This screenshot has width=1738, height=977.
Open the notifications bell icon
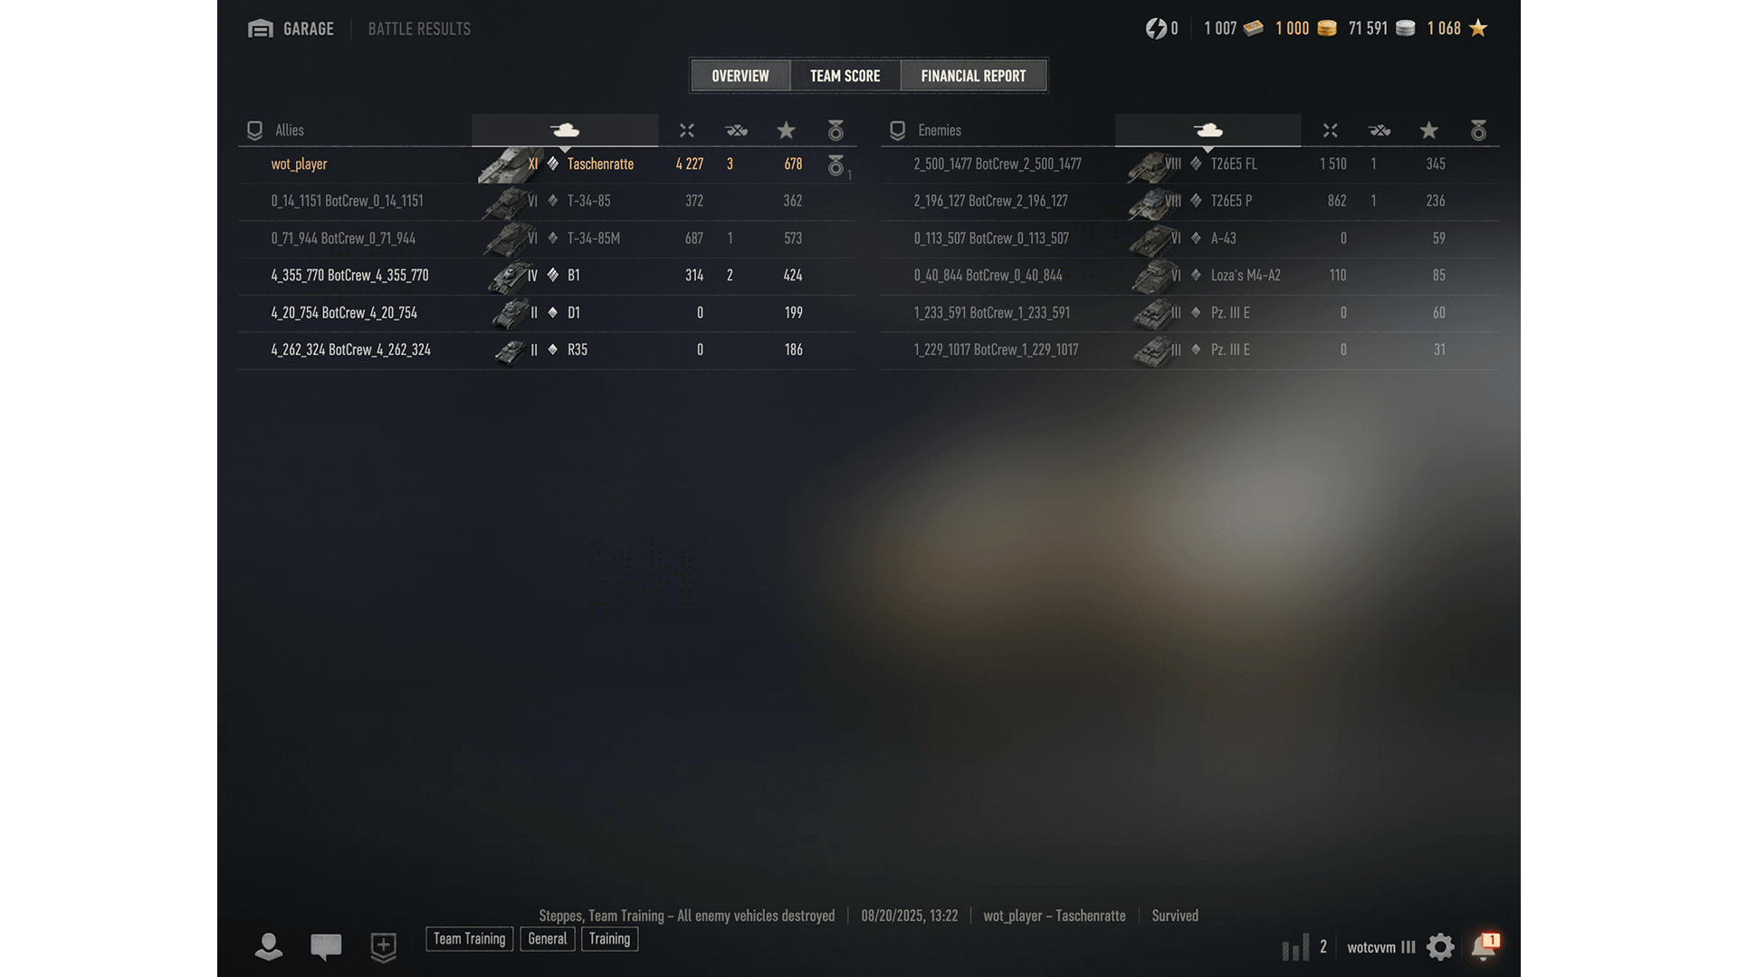click(x=1485, y=946)
